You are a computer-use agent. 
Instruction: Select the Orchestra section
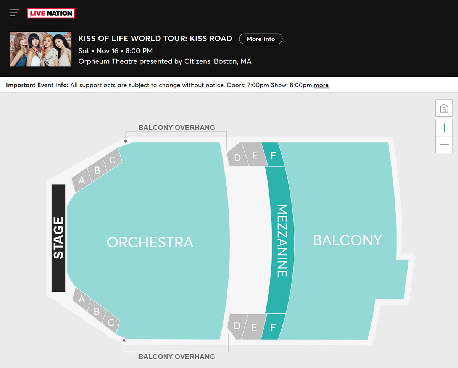(150, 242)
